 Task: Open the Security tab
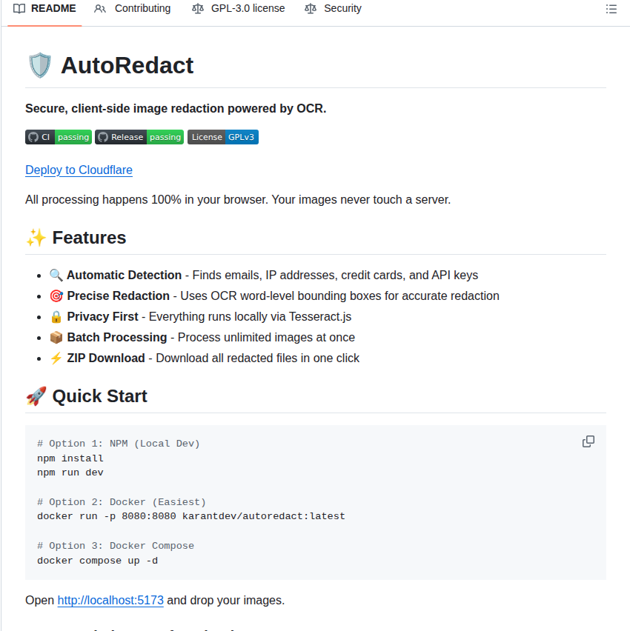(x=341, y=8)
